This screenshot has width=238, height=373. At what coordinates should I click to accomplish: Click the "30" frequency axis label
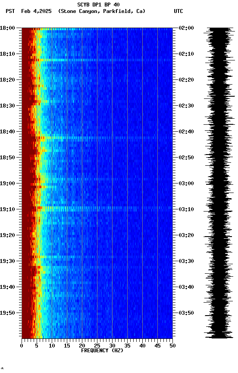112,346
